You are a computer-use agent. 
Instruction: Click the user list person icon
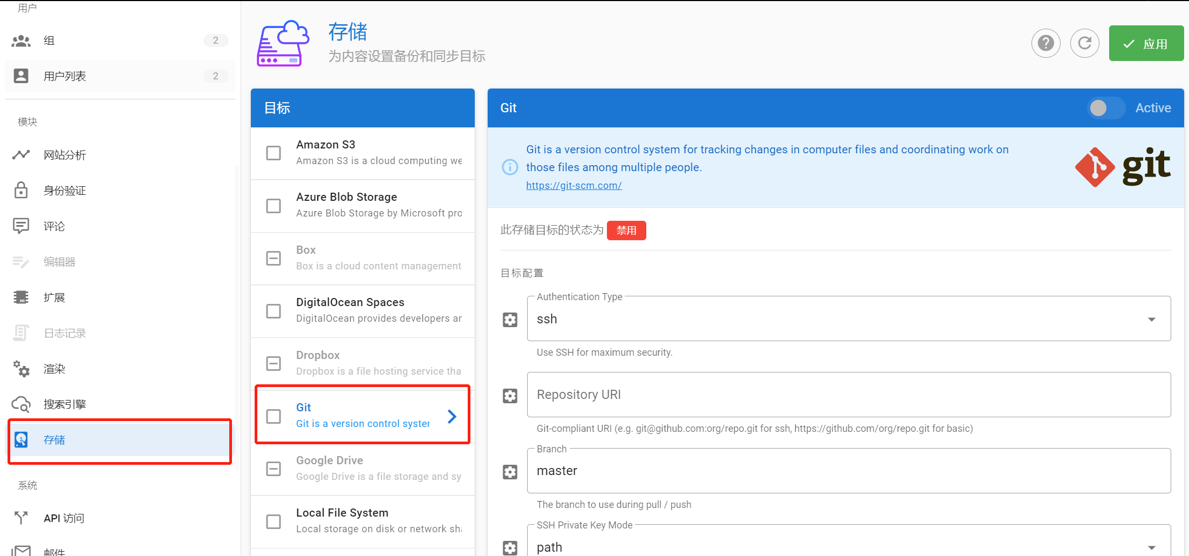[x=21, y=76]
